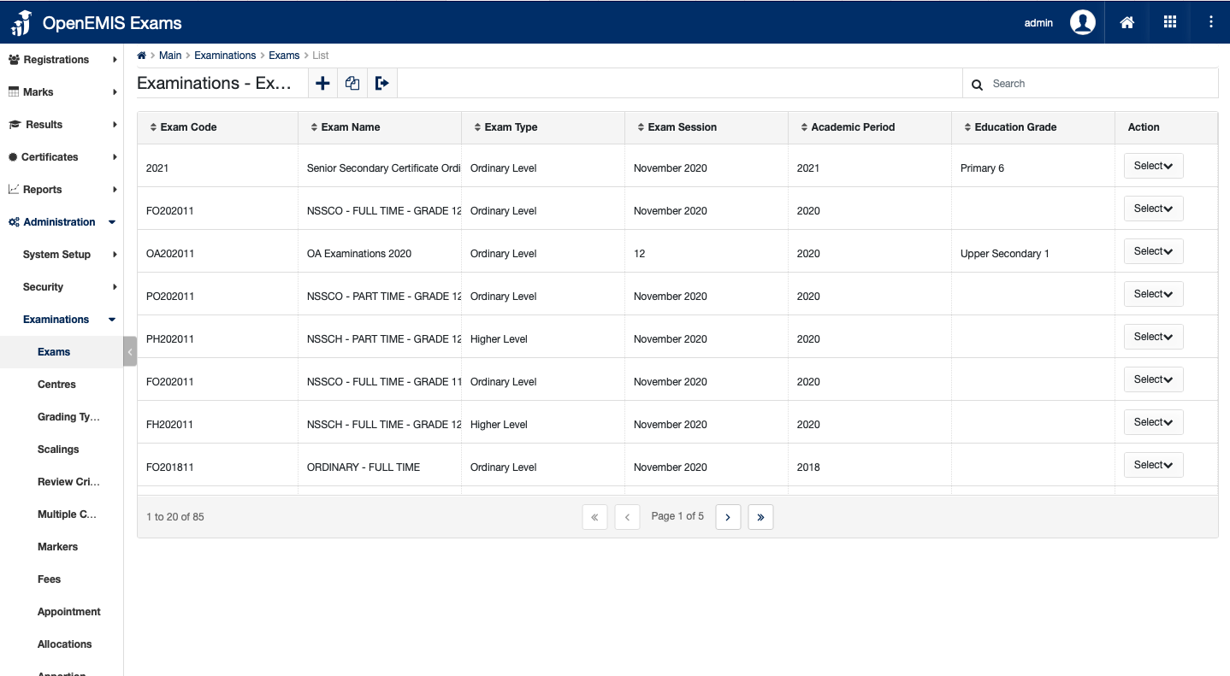Screen dimensions: 1230x676
Task: Expand the Marks menu
Action: coord(62,92)
